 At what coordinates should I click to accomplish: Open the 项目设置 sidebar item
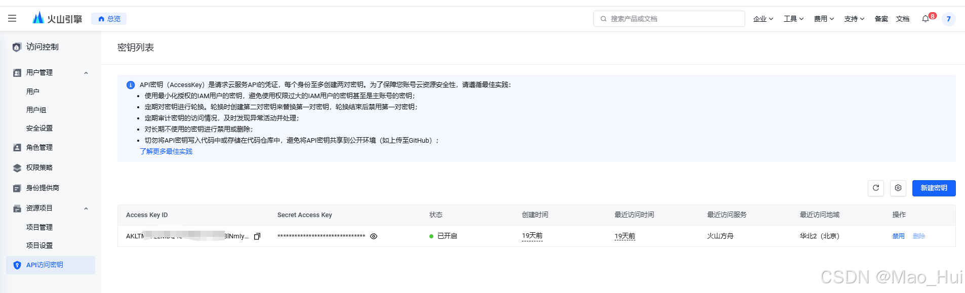point(39,245)
